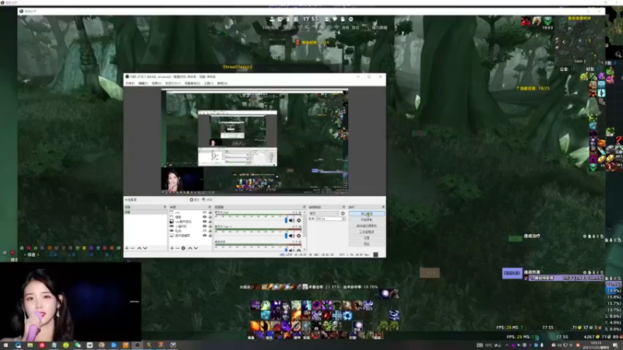623x350 pixels.
Task: Move scene up in OBS Scenes panel
Action: 139,248
